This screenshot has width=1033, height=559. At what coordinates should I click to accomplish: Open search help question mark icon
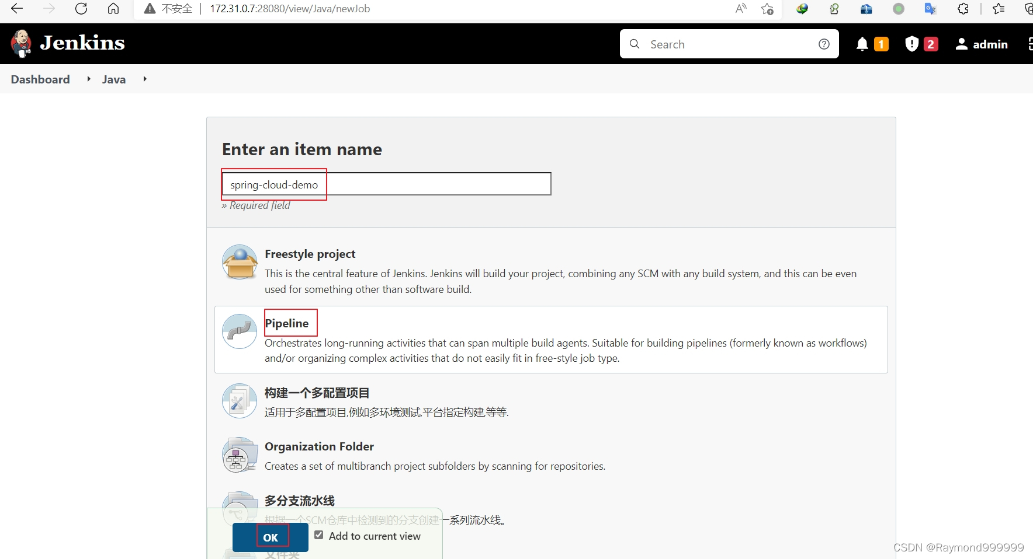point(824,44)
